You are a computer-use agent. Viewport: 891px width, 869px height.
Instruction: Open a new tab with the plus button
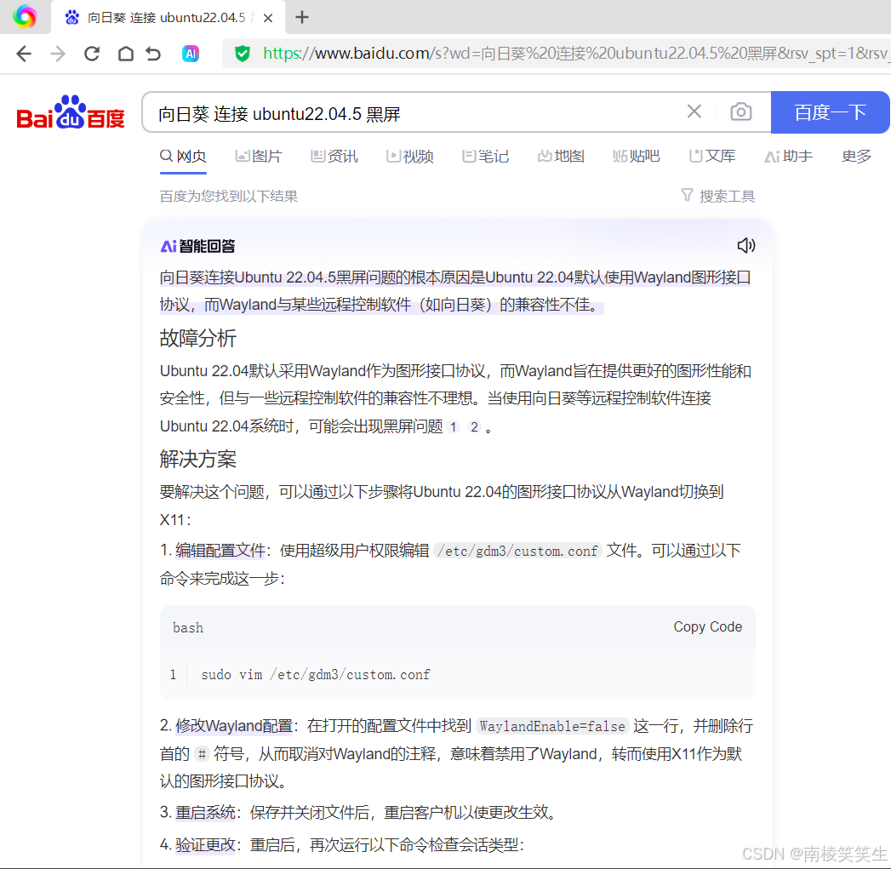tap(302, 18)
